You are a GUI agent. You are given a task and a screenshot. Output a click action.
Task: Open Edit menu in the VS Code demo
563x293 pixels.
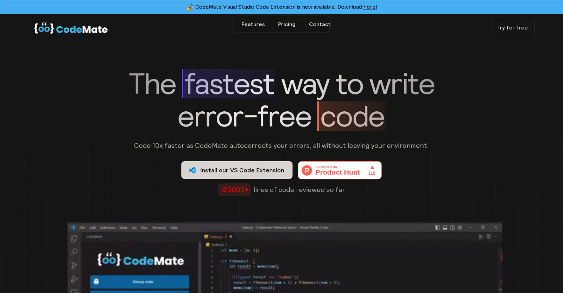coord(93,228)
